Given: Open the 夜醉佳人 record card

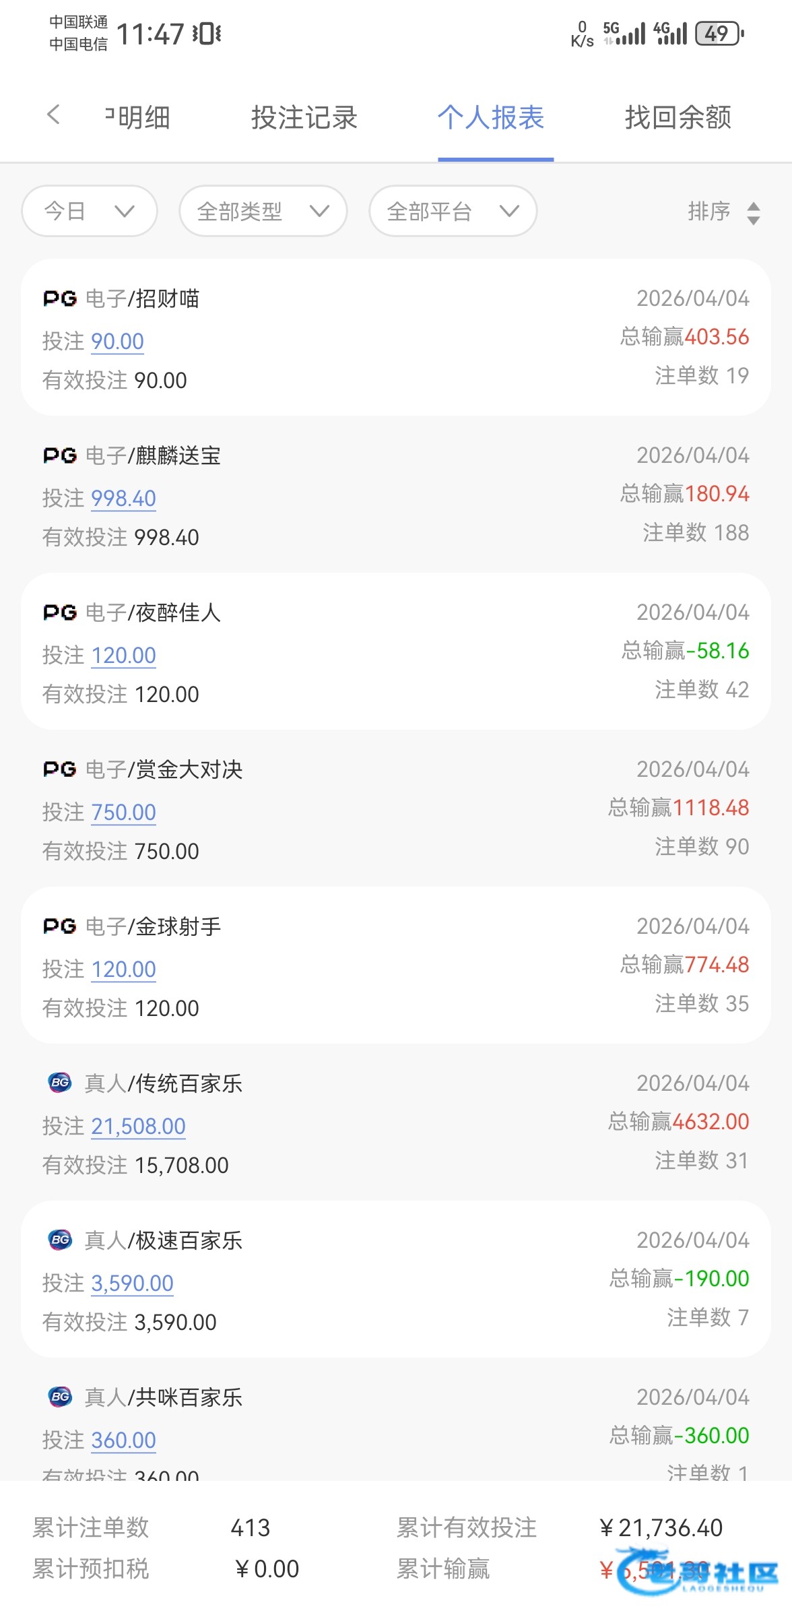Looking at the screenshot, I should 396,652.
